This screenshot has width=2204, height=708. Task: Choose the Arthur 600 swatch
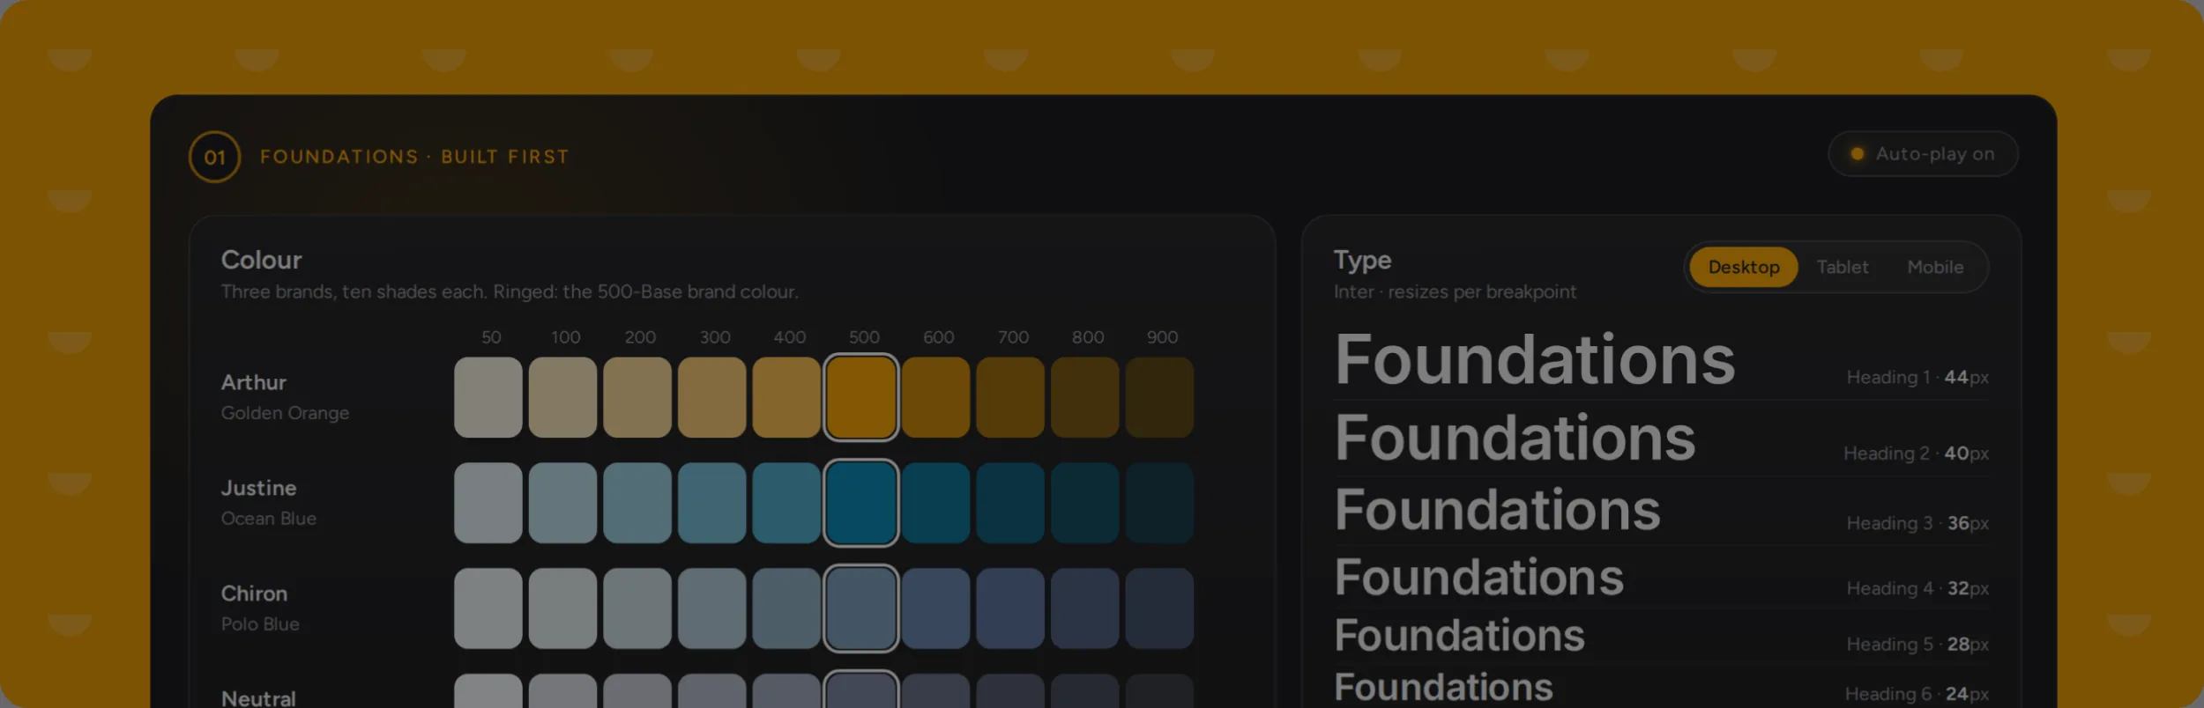click(935, 397)
